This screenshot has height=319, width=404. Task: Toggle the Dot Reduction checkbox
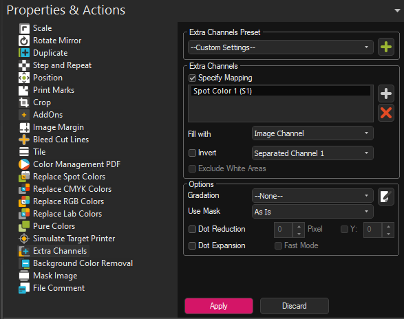tap(192, 229)
